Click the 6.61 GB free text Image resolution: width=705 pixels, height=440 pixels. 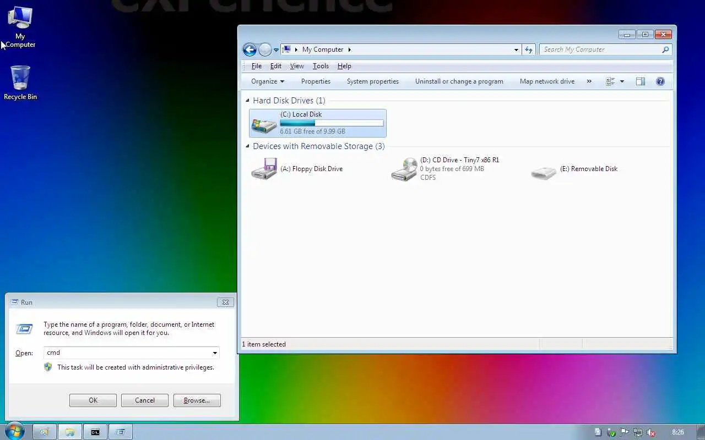tap(312, 131)
